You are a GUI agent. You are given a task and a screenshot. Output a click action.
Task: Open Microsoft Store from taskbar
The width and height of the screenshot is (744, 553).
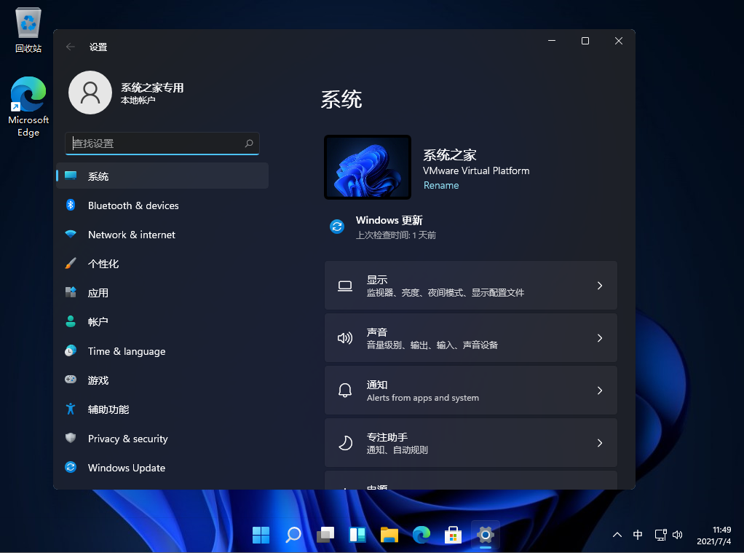pyautogui.click(x=453, y=535)
